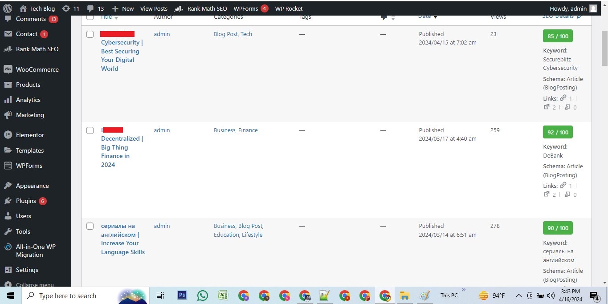The height and width of the screenshot is (304, 608).
Task: Open the 13 comments bubble in admin bar
Action: coord(90,8)
